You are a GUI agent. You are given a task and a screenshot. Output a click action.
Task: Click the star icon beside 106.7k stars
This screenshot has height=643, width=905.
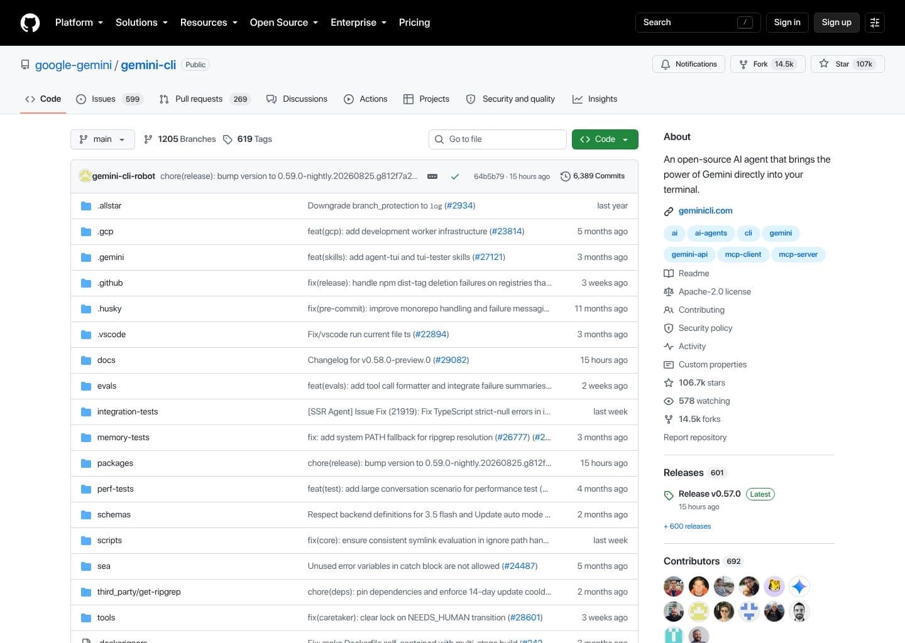tap(669, 383)
